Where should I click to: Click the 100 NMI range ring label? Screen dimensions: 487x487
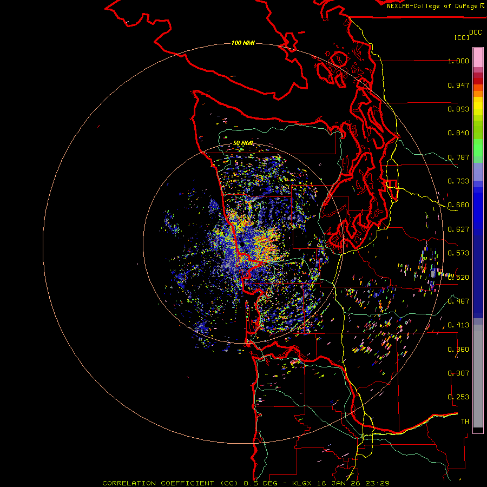click(x=243, y=43)
